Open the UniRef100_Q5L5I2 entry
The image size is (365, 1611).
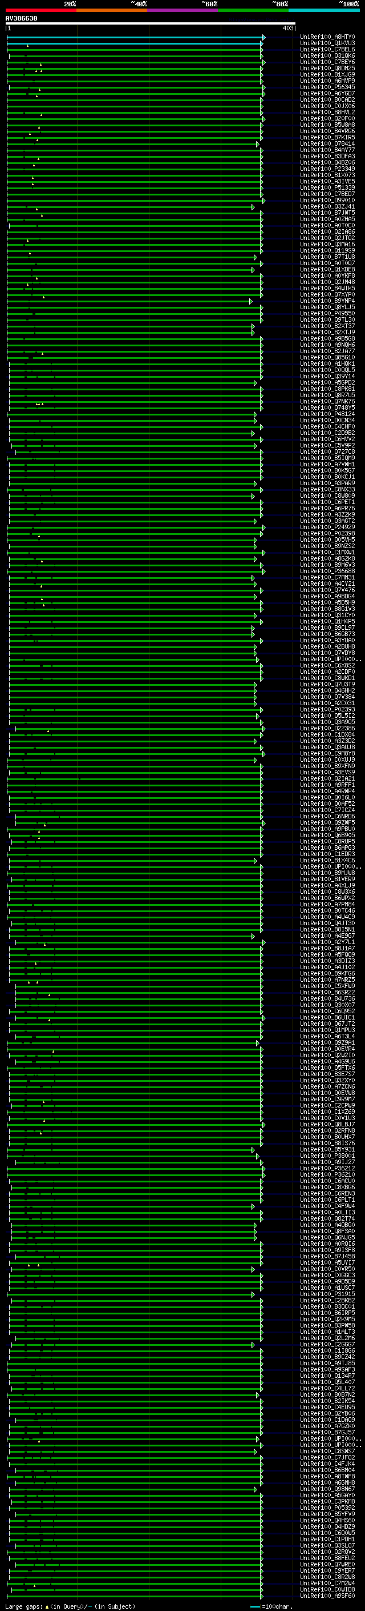(327, 716)
